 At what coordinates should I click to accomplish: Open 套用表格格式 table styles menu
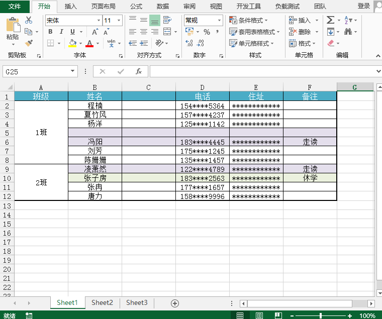(254, 32)
